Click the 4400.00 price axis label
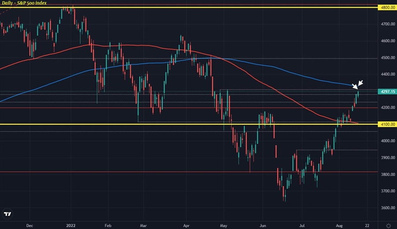This screenshot has width=397, height=229. [x=388, y=74]
